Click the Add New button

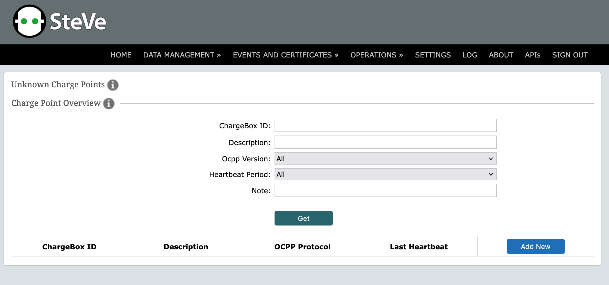[535, 246]
